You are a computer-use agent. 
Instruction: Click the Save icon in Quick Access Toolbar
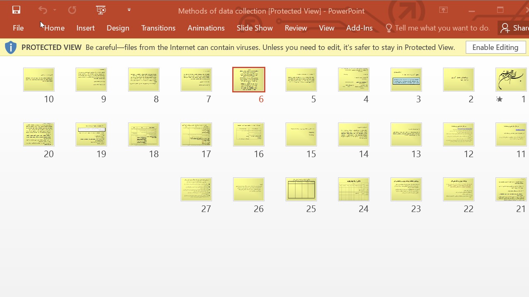[x=16, y=10]
